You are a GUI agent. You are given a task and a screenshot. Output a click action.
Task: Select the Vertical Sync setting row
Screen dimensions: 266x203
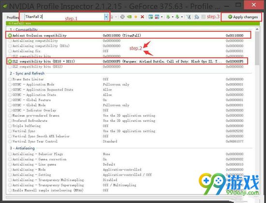[x=128, y=131]
